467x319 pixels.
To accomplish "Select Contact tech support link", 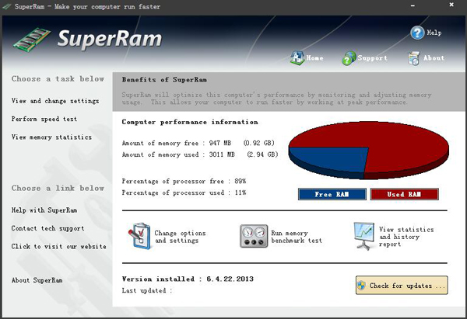I will pyautogui.click(x=47, y=228).
